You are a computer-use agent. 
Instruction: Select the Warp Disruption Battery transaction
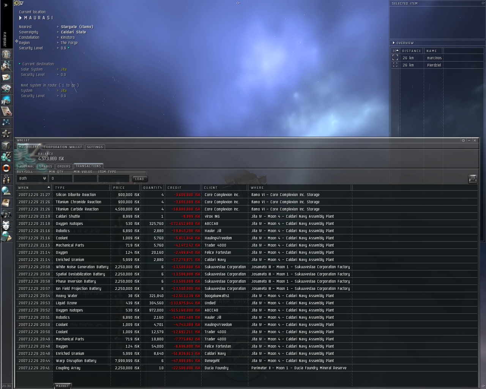(x=247, y=361)
